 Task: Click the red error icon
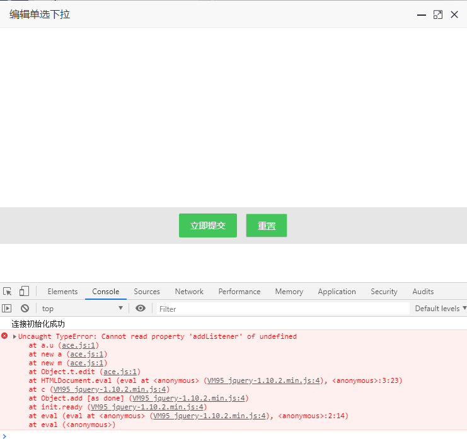click(x=4, y=336)
